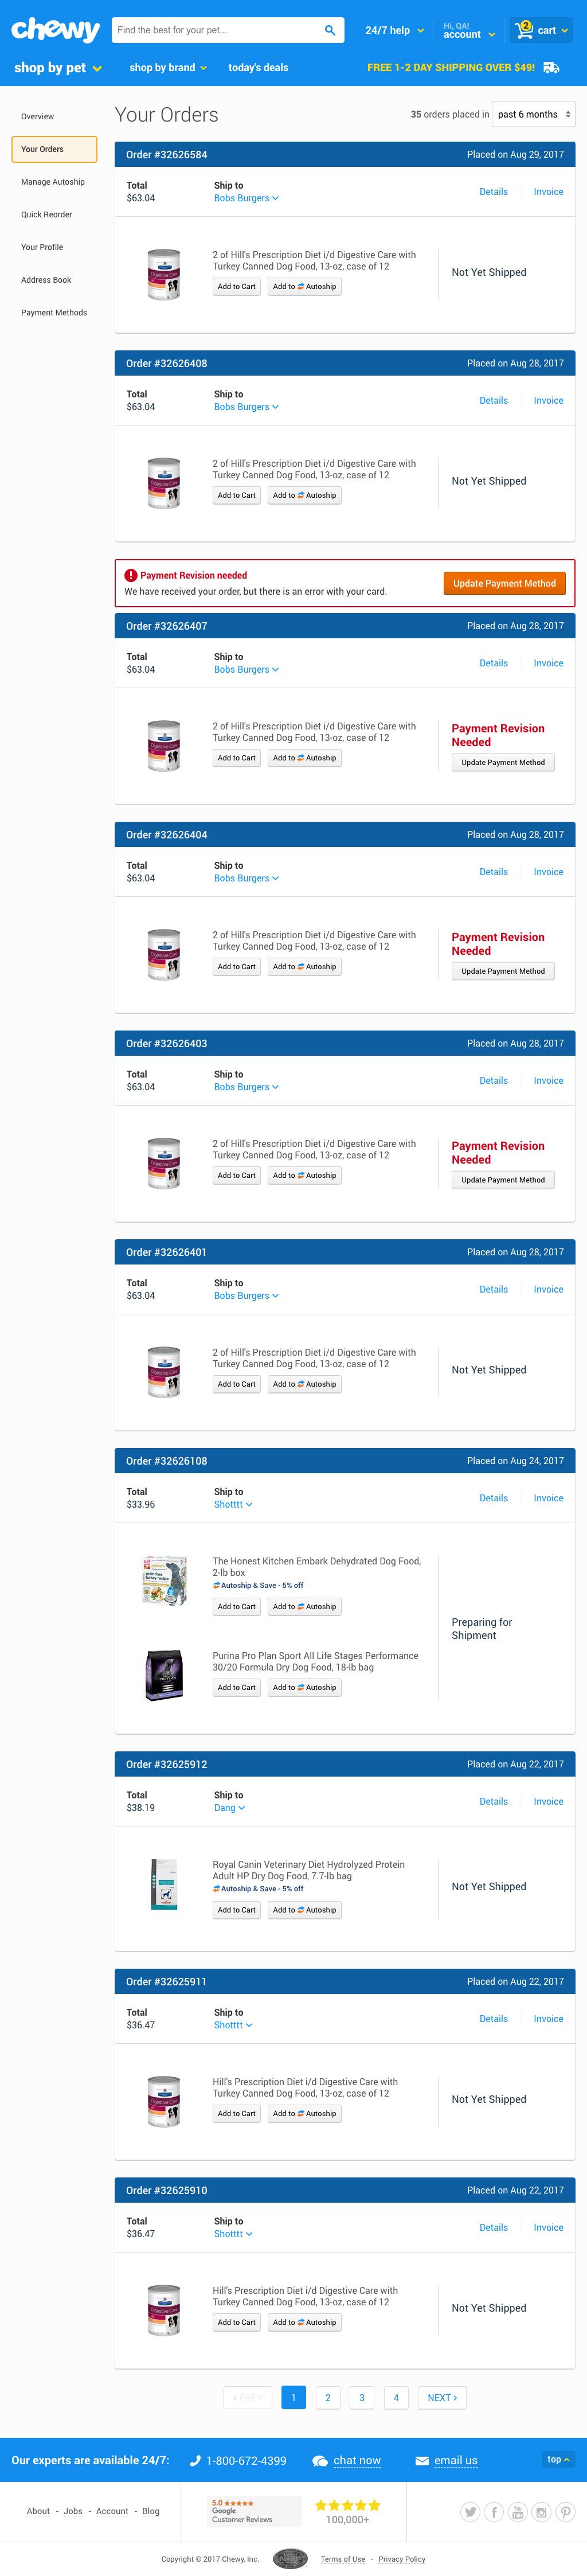This screenshot has height=2576, width=587.
Task: Open the Facebook icon in footer
Action: (493, 2511)
